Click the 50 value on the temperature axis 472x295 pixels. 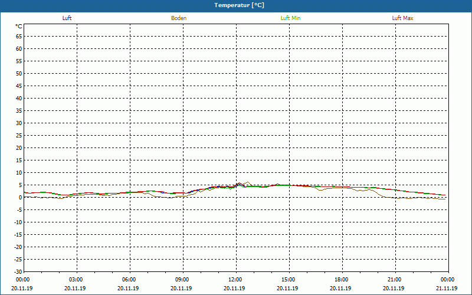click(x=19, y=73)
